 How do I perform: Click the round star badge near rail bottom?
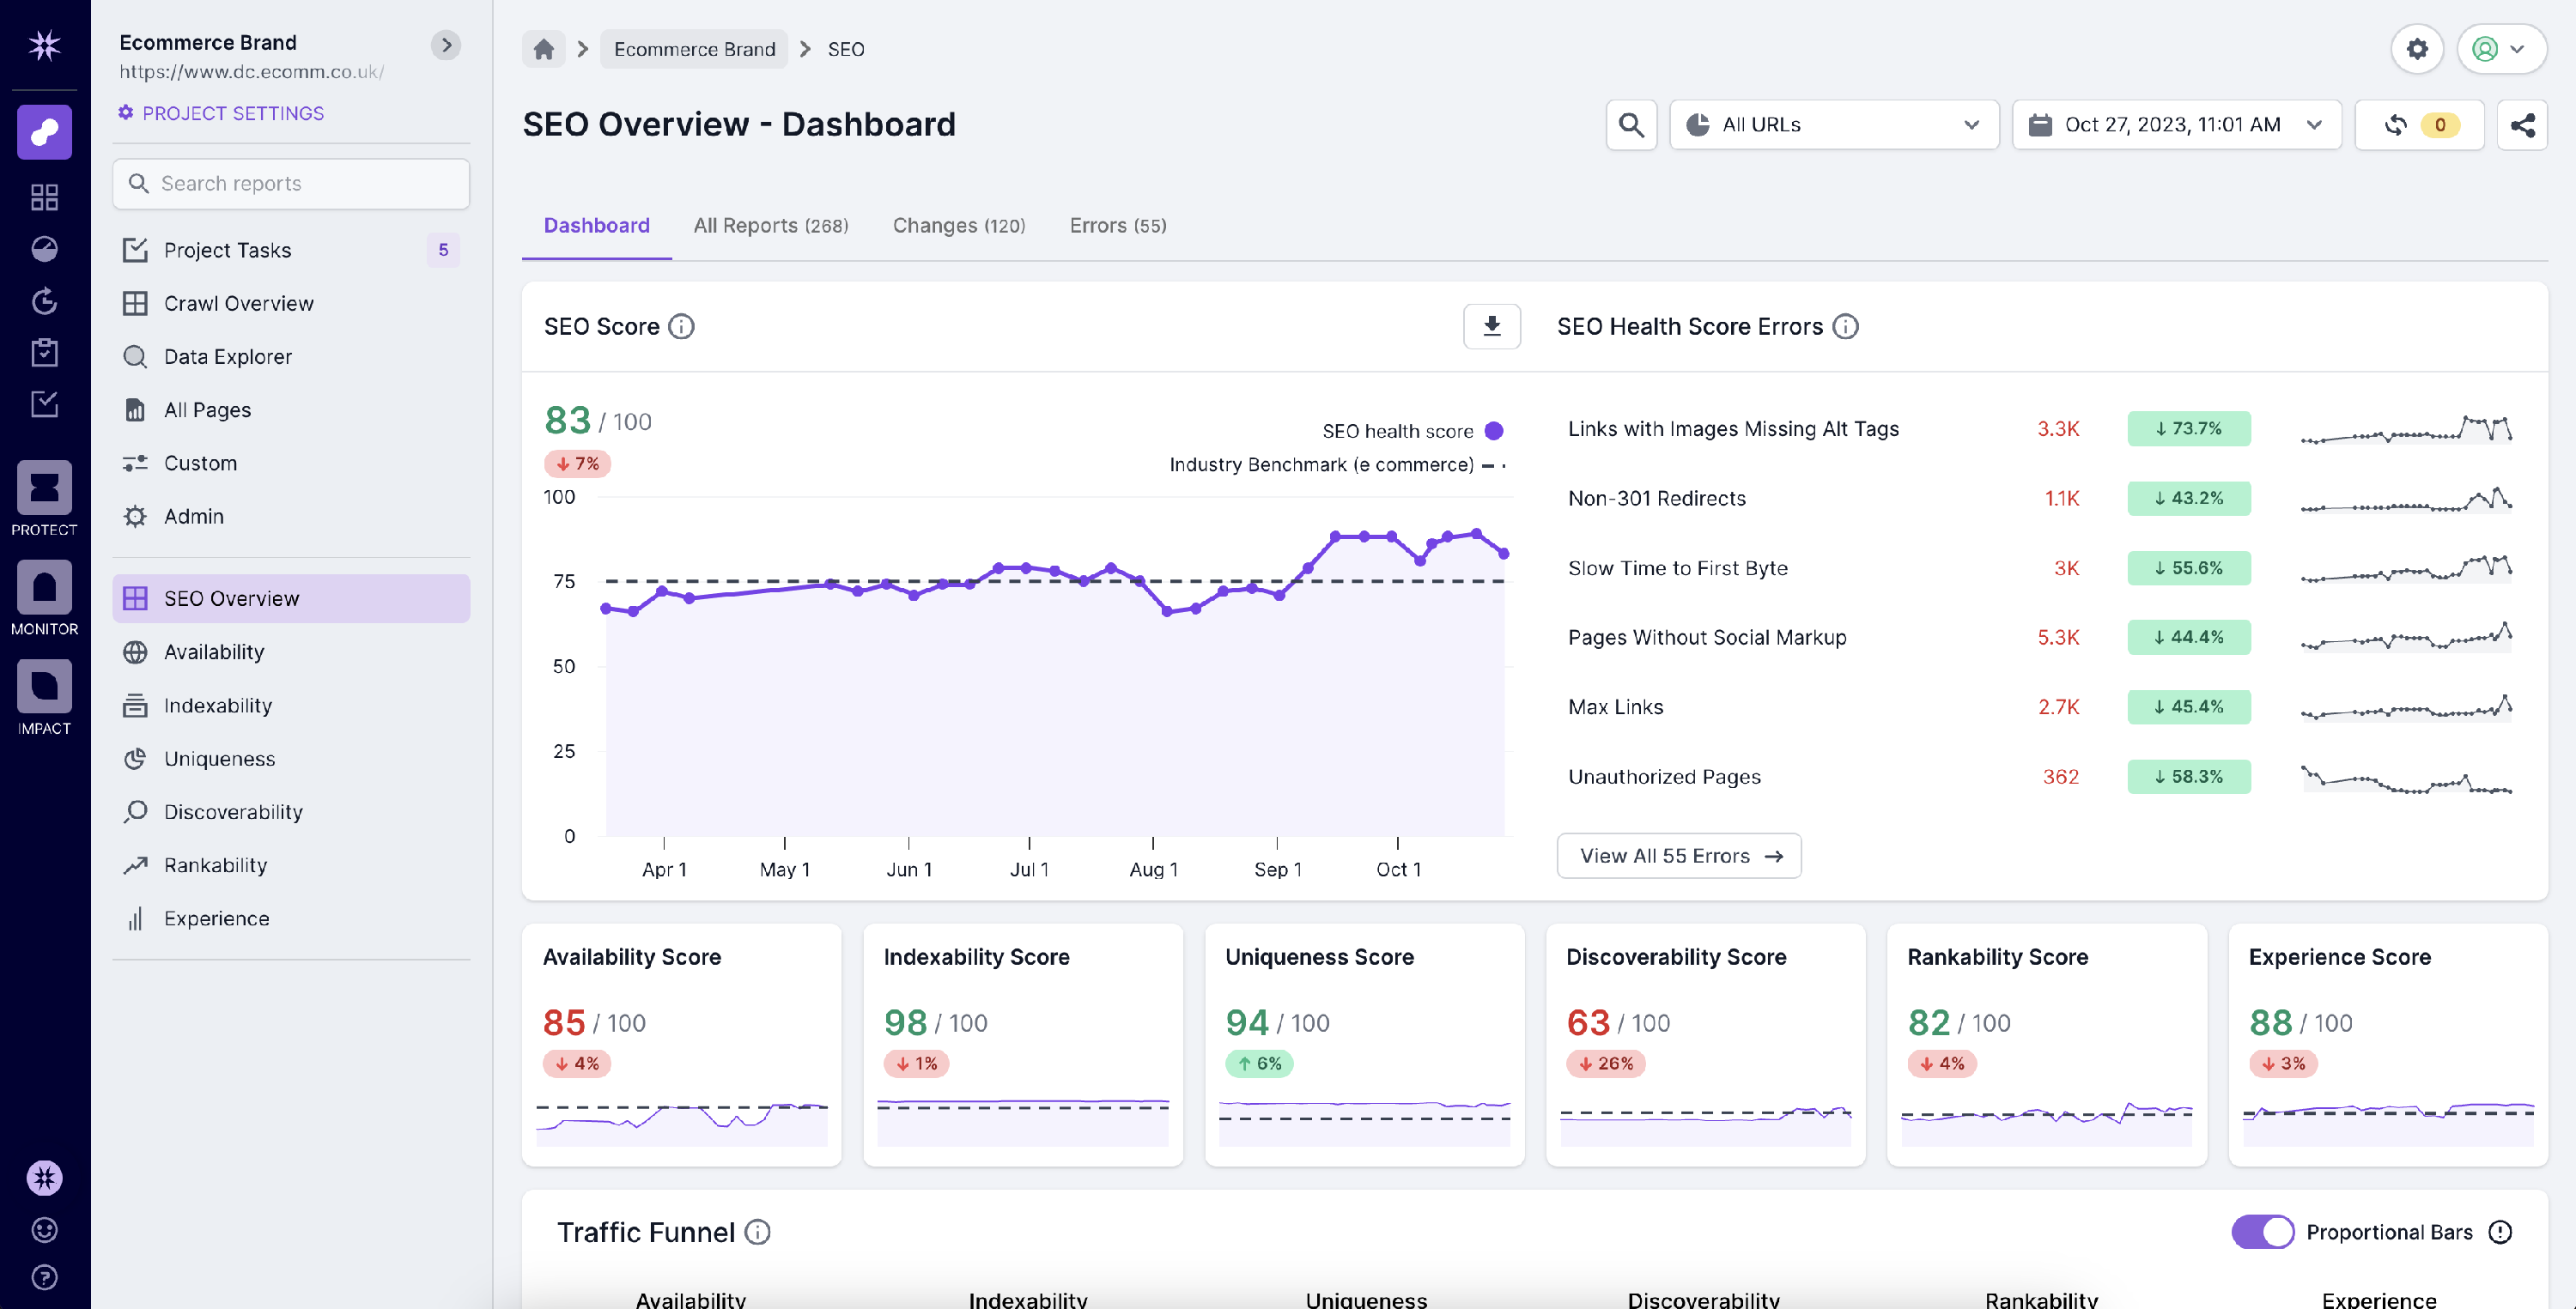(44, 1178)
